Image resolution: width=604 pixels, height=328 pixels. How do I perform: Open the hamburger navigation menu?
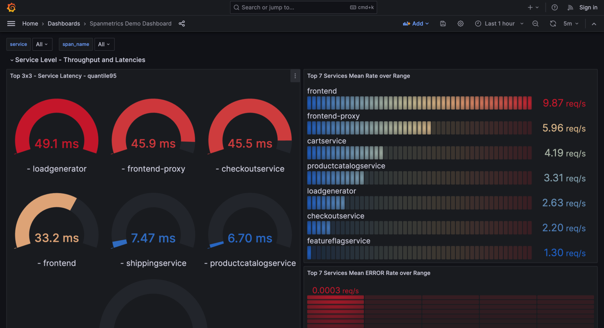click(11, 24)
